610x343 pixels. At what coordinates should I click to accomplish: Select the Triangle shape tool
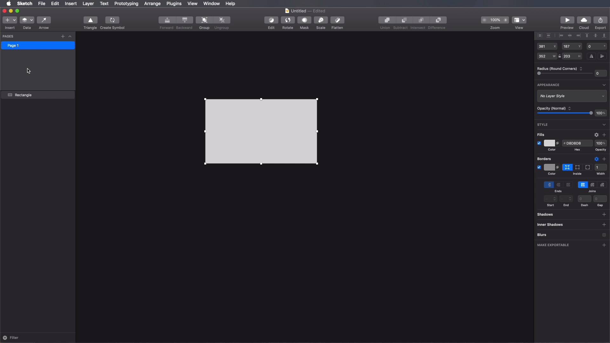tap(90, 20)
